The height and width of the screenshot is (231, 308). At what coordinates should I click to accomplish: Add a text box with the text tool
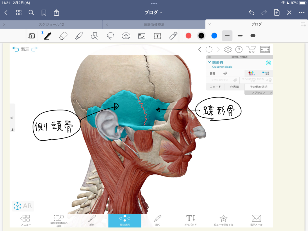158,35
